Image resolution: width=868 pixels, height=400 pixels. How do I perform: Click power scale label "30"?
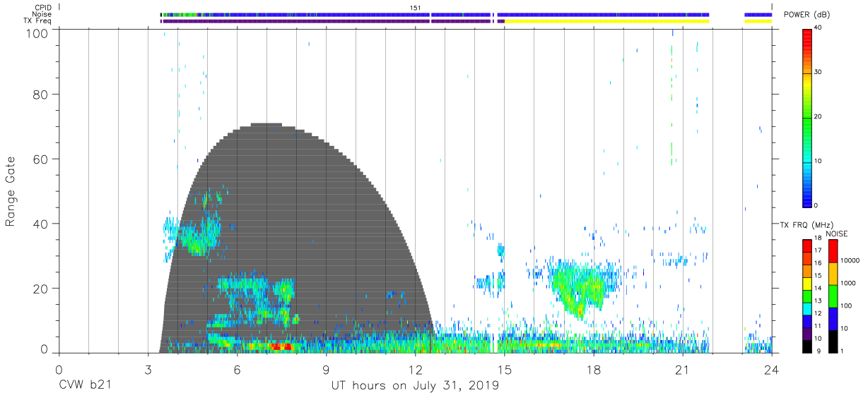coord(818,72)
